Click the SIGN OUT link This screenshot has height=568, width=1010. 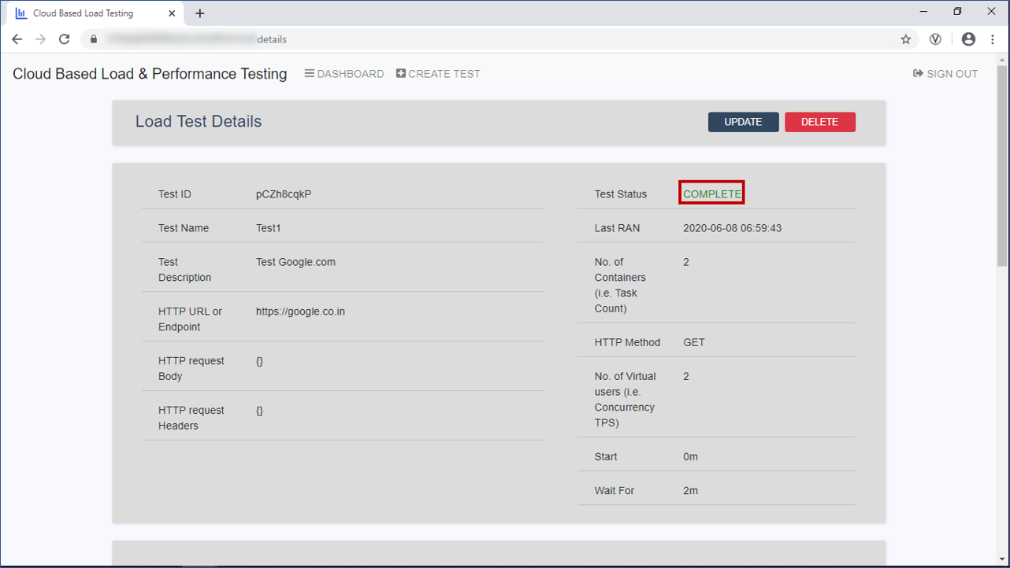pyautogui.click(x=945, y=74)
